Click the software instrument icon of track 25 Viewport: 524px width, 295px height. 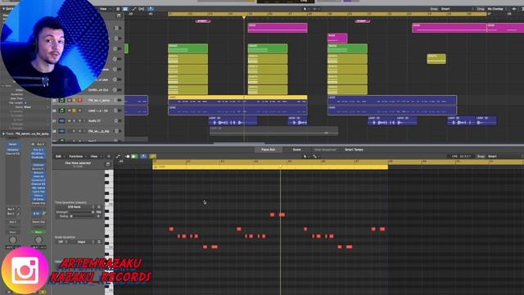click(x=62, y=100)
